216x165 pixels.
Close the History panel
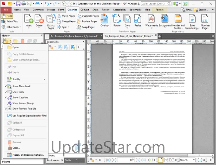42,36
